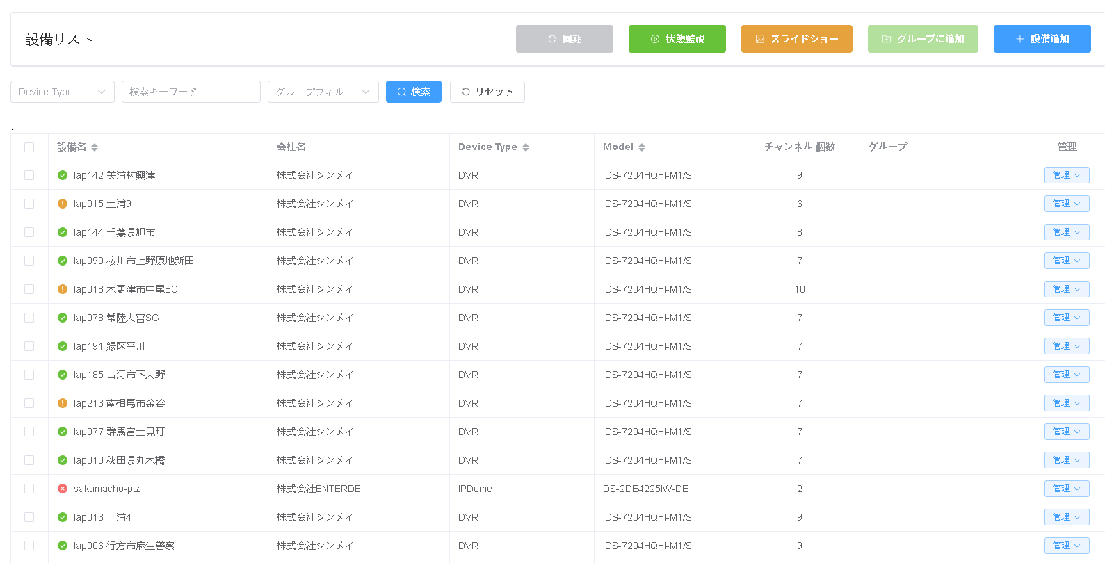Click the red error icon for sakumacho-ptz
Screen dimensions: 1105x563
(63, 489)
